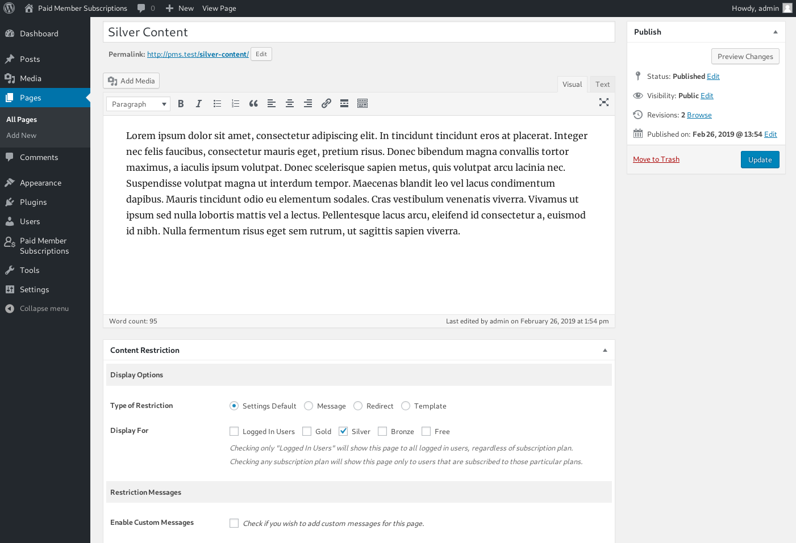Insert or edit link icon
This screenshot has height=543, width=796.
tap(326, 104)
